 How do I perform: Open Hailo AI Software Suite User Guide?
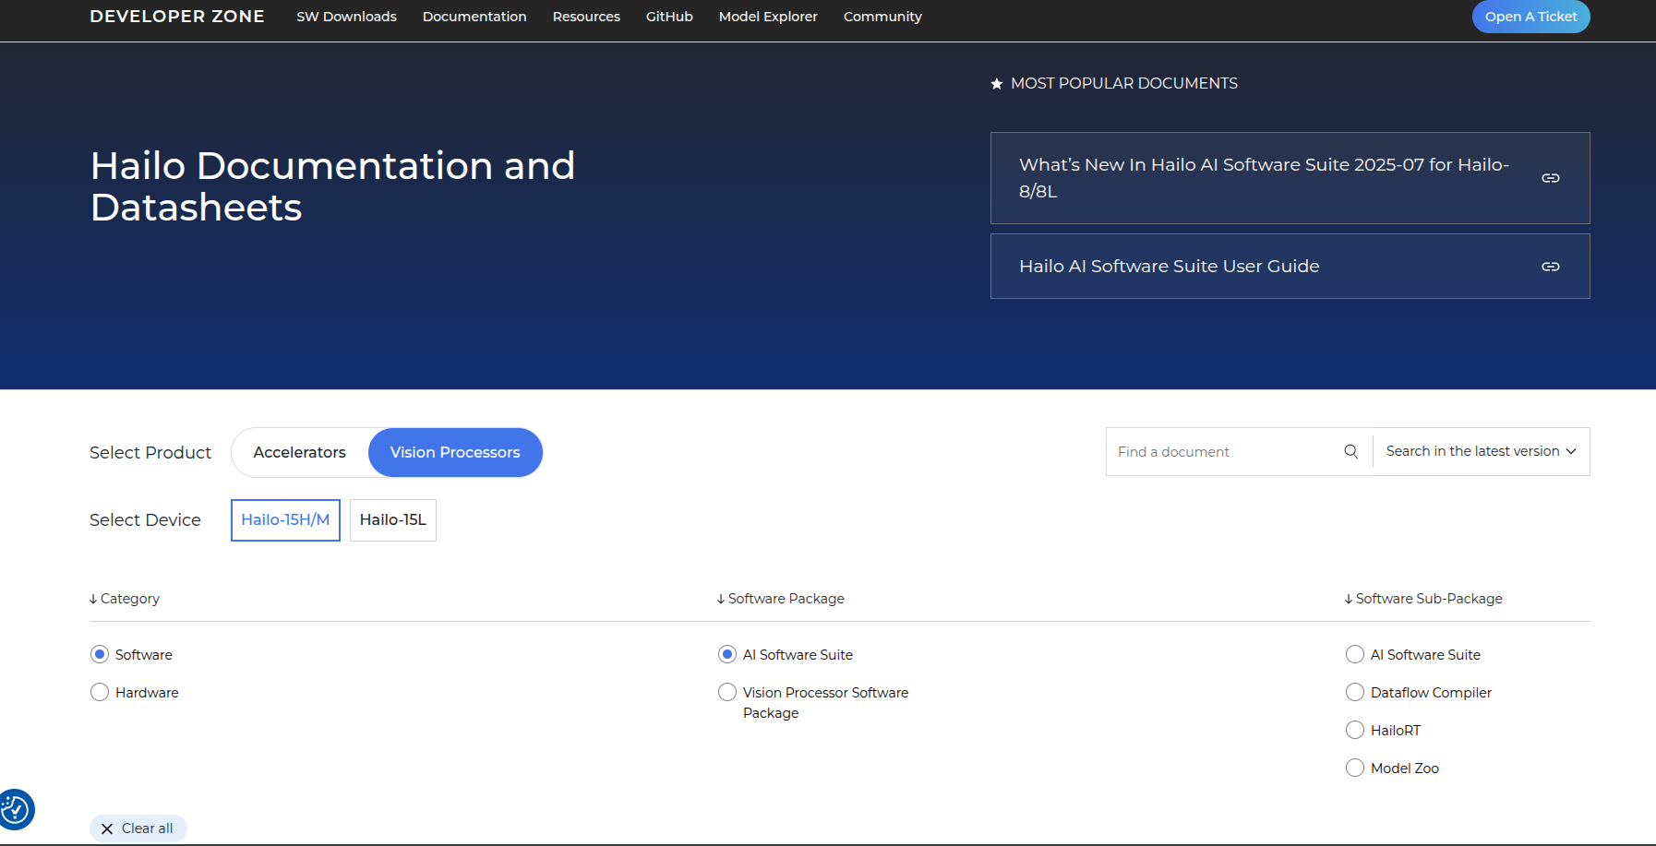click(x=1290, y=267)
